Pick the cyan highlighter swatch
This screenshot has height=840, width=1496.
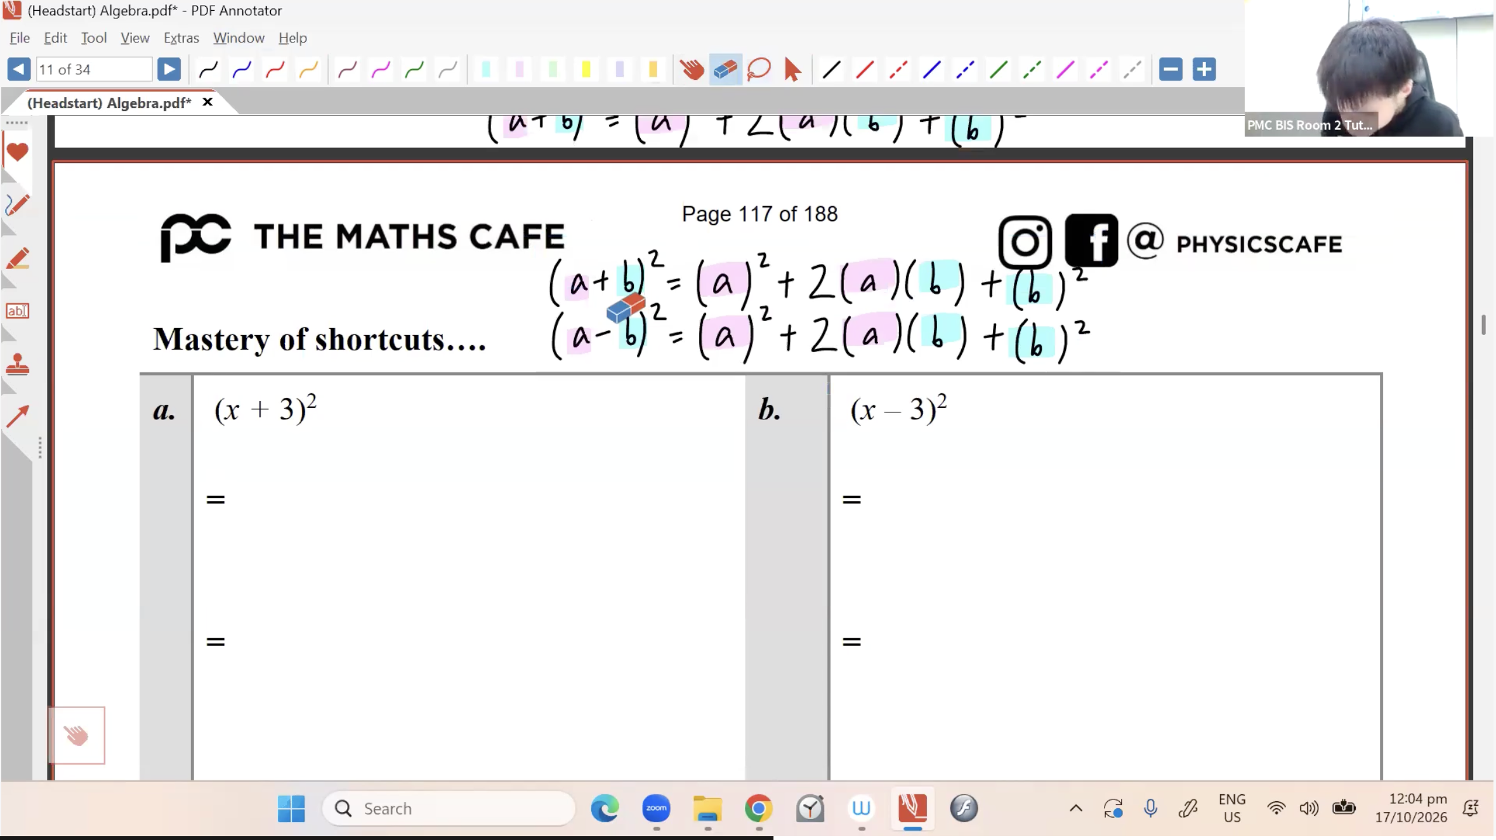(486, 69)
